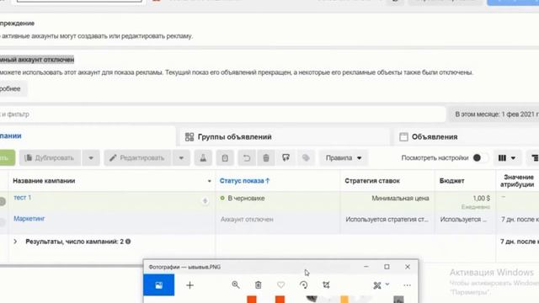Click the info icon beside campaign count

(128, 242)
